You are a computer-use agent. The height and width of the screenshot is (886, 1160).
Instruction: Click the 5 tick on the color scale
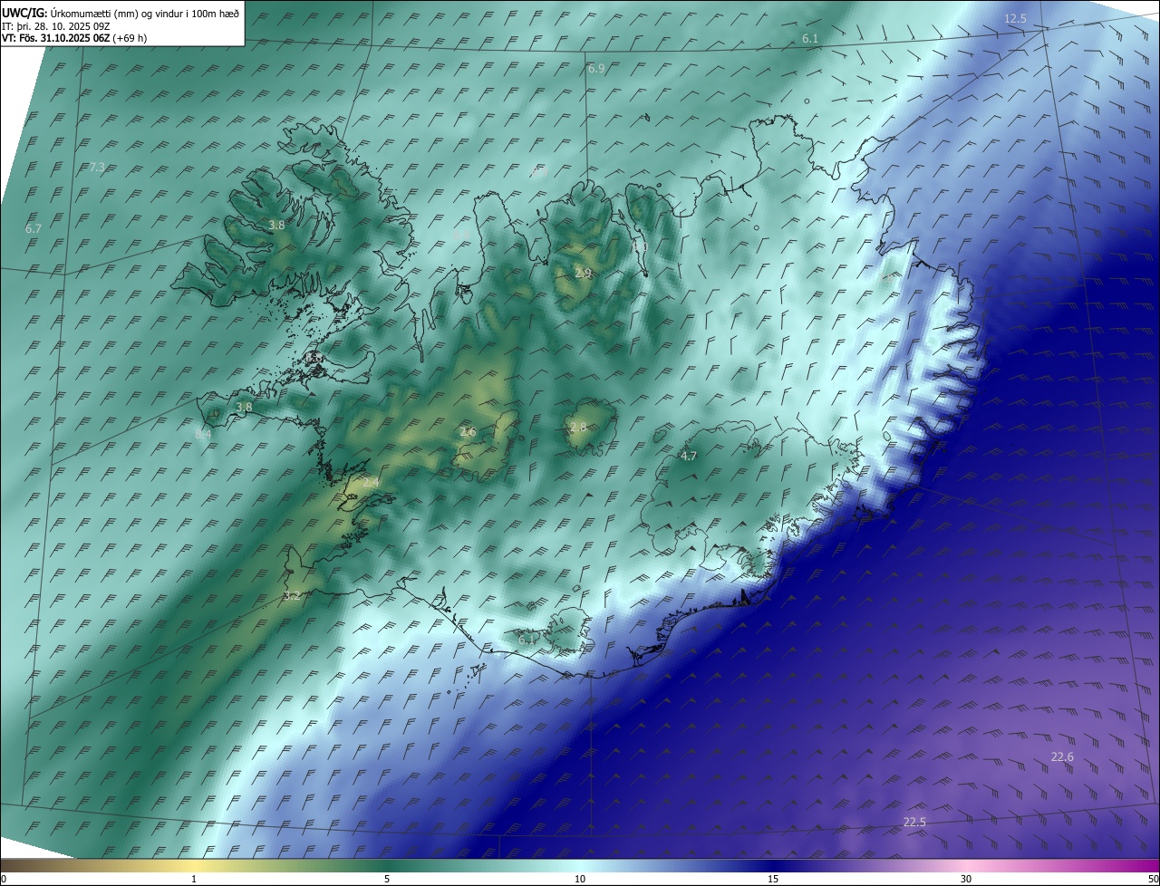[x=387, y=879]
